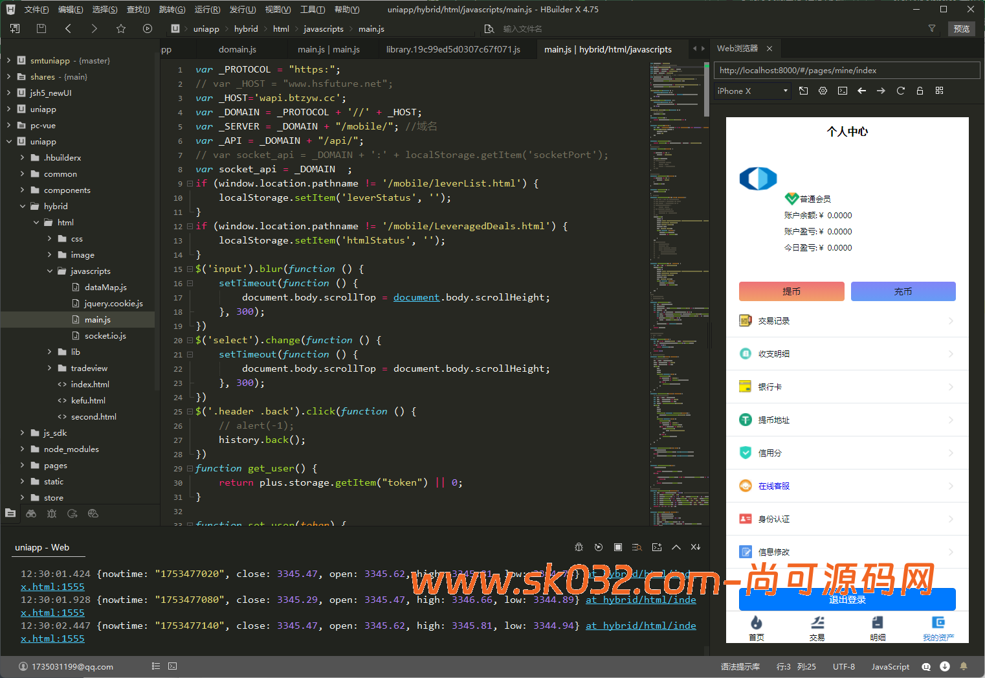The height and width of the screenshot is (678, 985).
Task: Open browser settings gear icon
Action: click(x=823, y=91)
